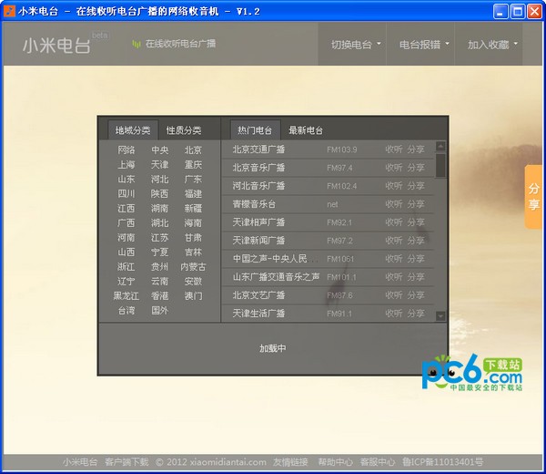Switch to the 热门电台 tab

pyautogui.click(x=255, y=130)
